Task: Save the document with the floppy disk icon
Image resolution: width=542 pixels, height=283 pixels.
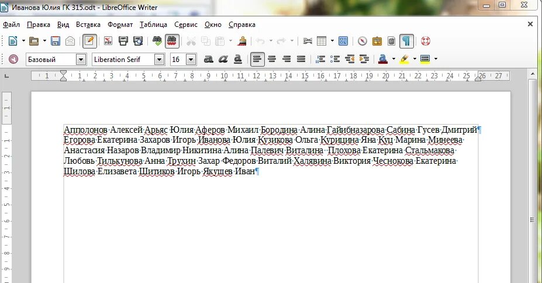Action: click(x=56, y=41)
